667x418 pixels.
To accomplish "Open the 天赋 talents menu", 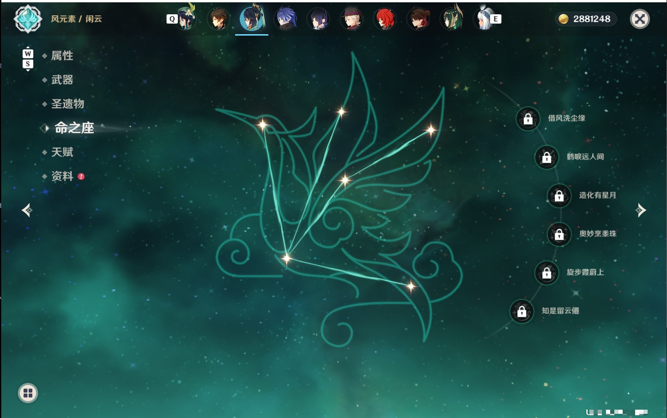I will point(62,152).
